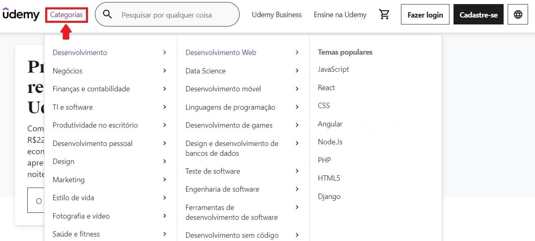The height and width of the screenshot is (241, 535).
Task: Click the shopping cart icon
Action: click(x=384, y=14)
